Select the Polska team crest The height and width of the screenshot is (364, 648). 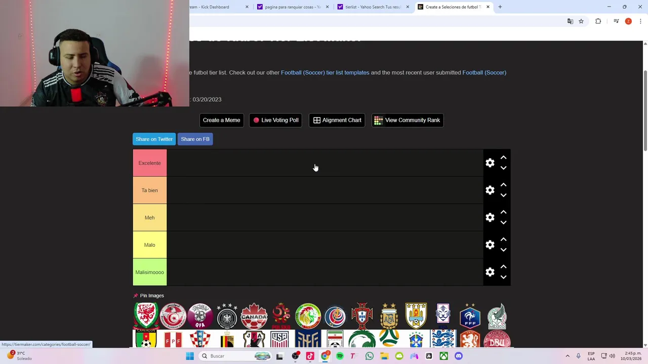click(281, 316)
